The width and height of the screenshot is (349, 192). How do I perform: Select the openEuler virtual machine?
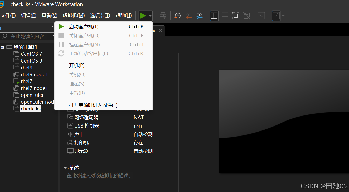(32, 95)
